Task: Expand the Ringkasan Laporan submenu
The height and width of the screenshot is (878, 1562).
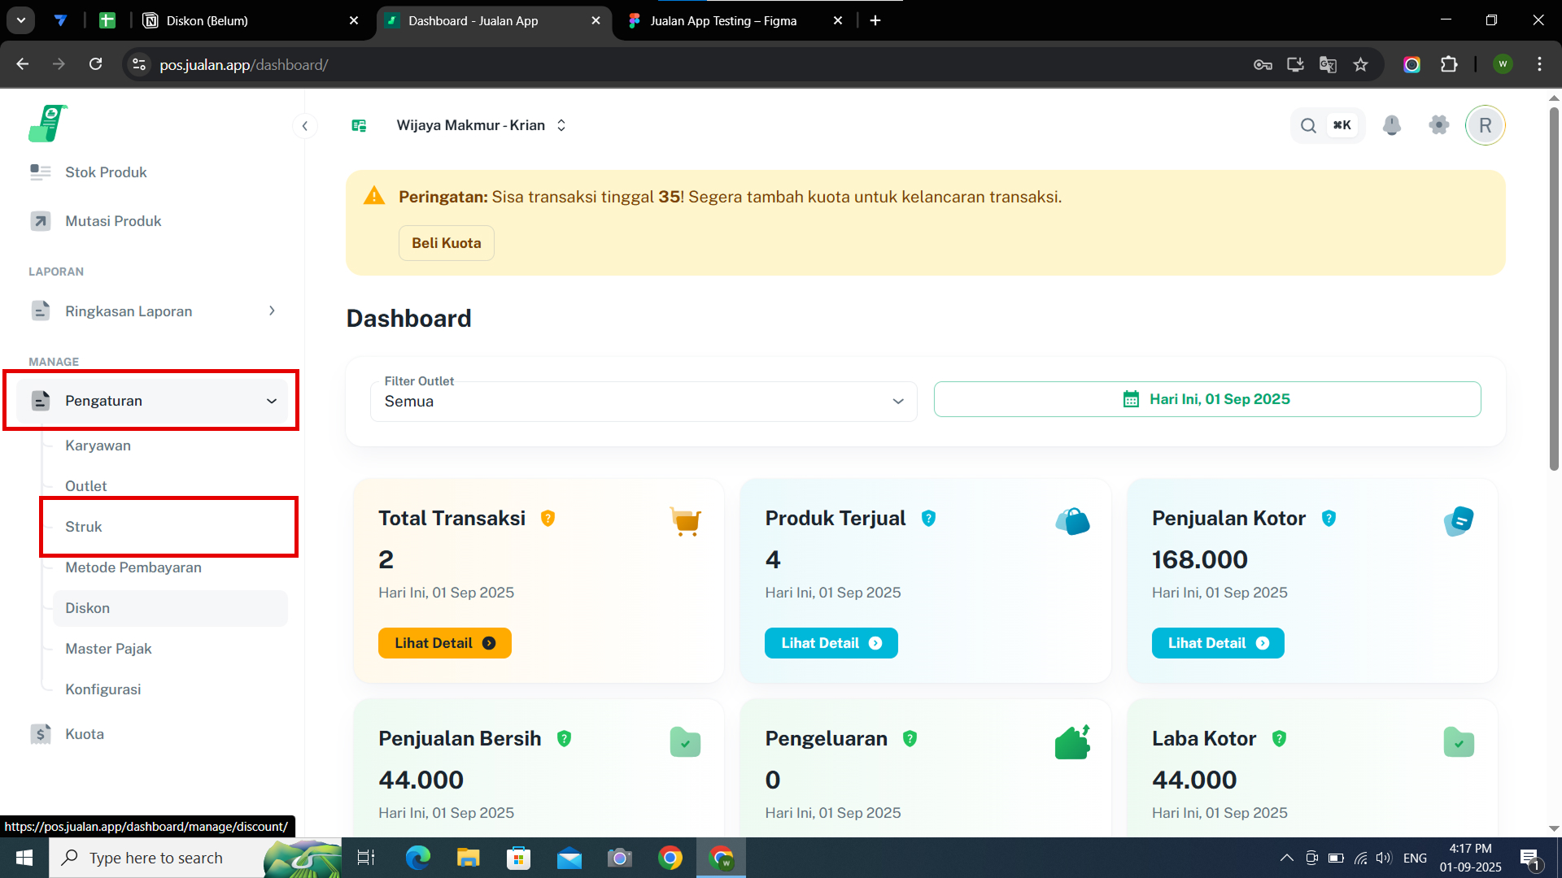Action: coord(272,311)
